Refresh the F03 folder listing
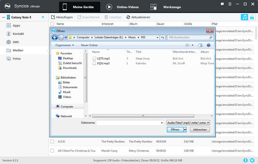Viewport: 258px width, 164px height. click(x=163, y=38)
